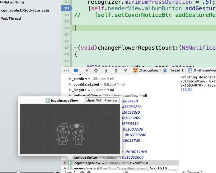Expand the _coinBtn variable

click(x=70, y=79)
